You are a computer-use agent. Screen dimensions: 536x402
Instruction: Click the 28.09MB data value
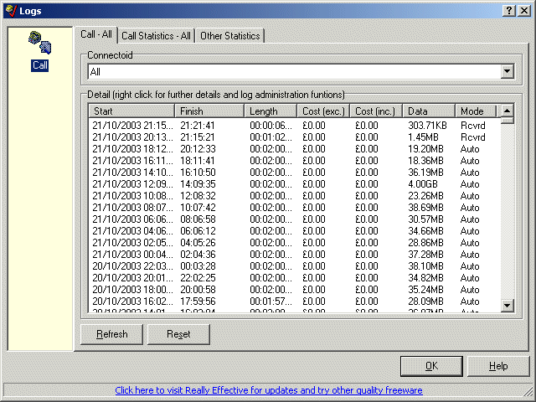click(425, 301)
